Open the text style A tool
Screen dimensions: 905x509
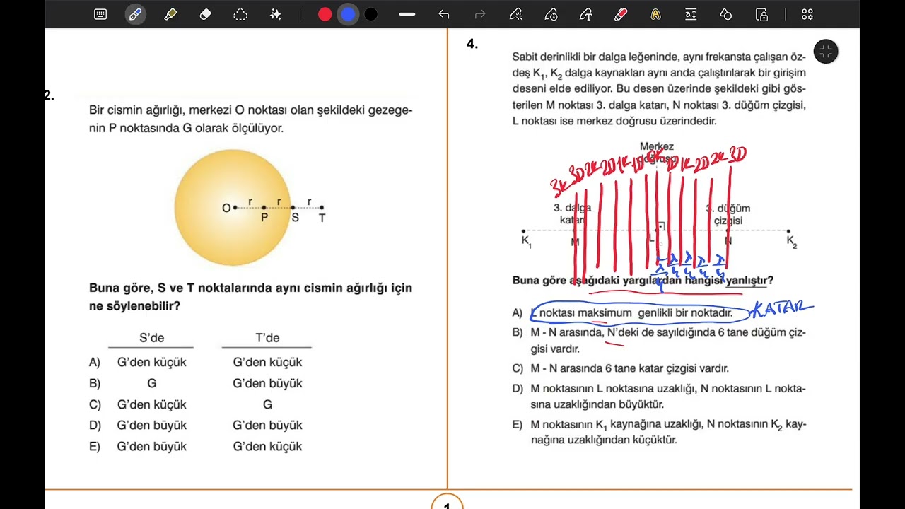(x=656, y=14)
